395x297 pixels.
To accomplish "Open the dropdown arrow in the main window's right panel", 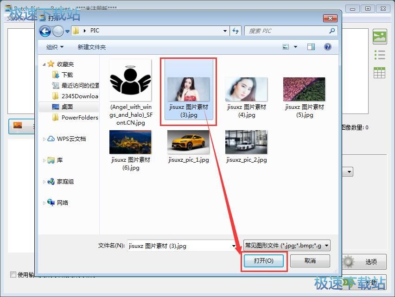I will pos(349,172).
